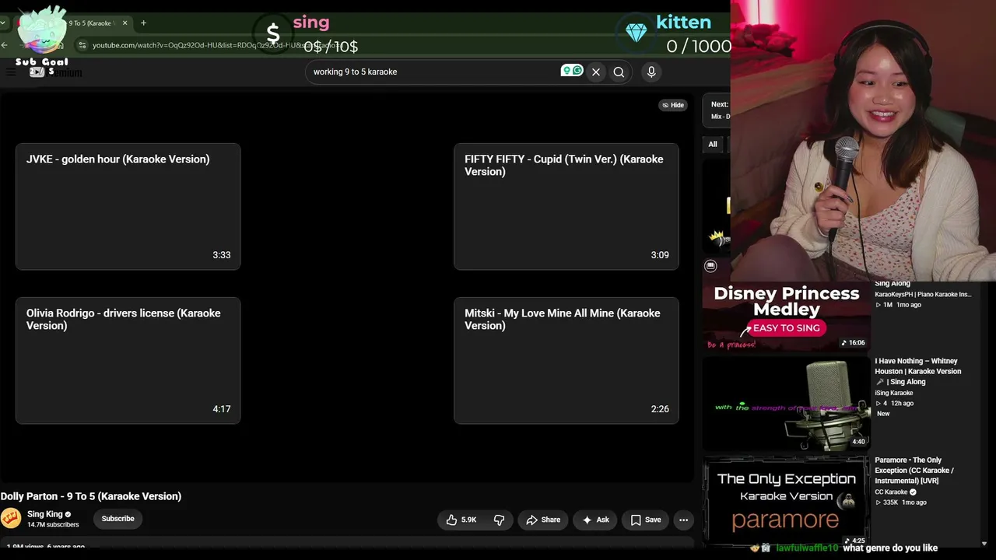Screen dimensions: 996x560
Task: Select the All filter chip
Action: 713,144
